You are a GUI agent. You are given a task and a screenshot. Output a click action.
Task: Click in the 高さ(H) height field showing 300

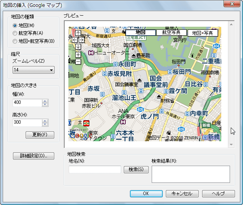tap(27, 123)
